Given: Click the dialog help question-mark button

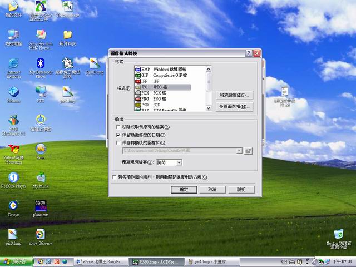Looking at the screenshot, I should (249, 53).
